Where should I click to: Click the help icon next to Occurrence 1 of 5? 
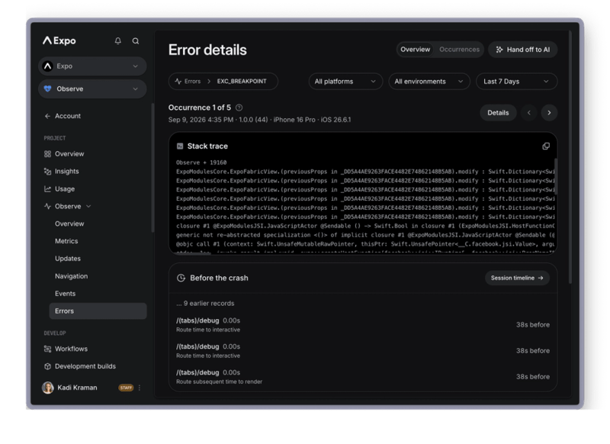click(239, 108)
